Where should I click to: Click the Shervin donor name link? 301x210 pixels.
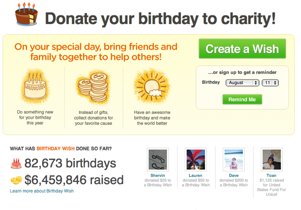(x=158, y=176)
